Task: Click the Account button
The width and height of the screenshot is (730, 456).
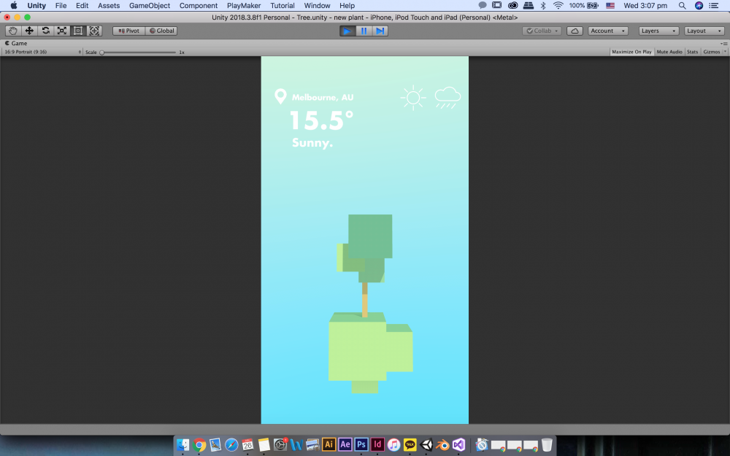Action: [608, 31]
